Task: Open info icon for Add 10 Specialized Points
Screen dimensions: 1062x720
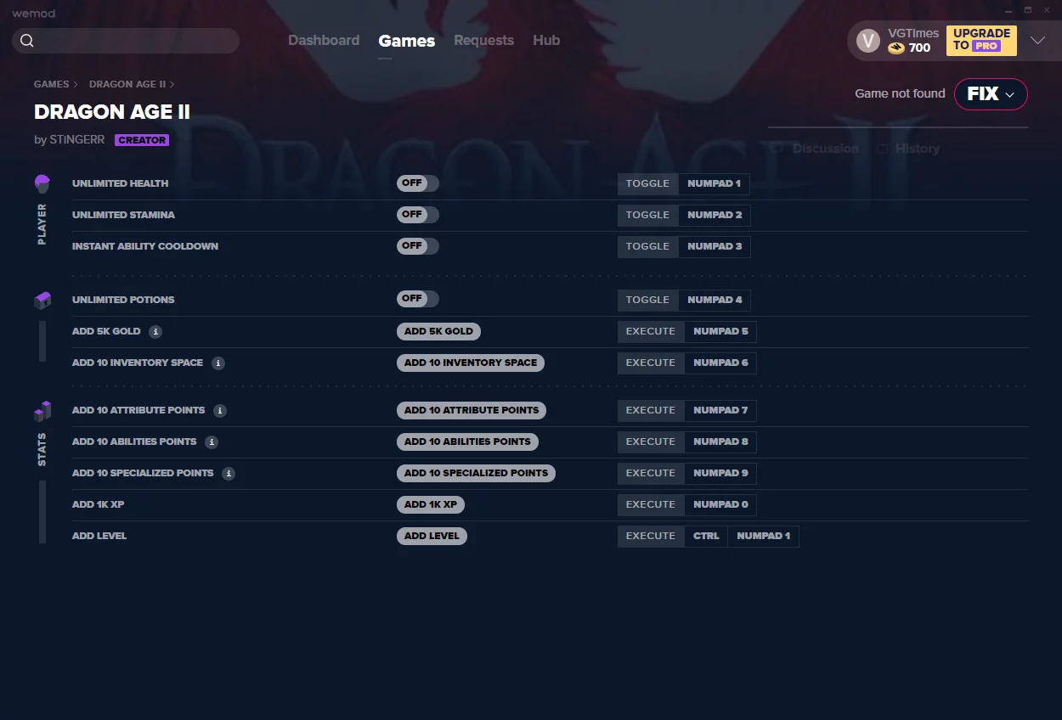Action: tap(229, 474)
